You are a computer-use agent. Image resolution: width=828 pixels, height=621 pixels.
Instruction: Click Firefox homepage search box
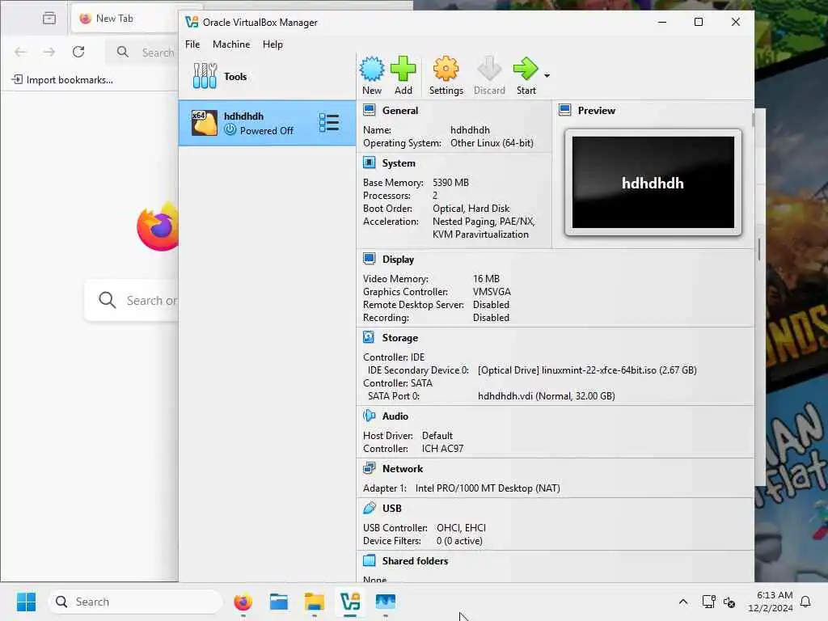pos(132,301)
